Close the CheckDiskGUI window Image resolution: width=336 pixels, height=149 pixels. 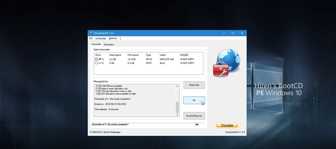click(242, 33)
